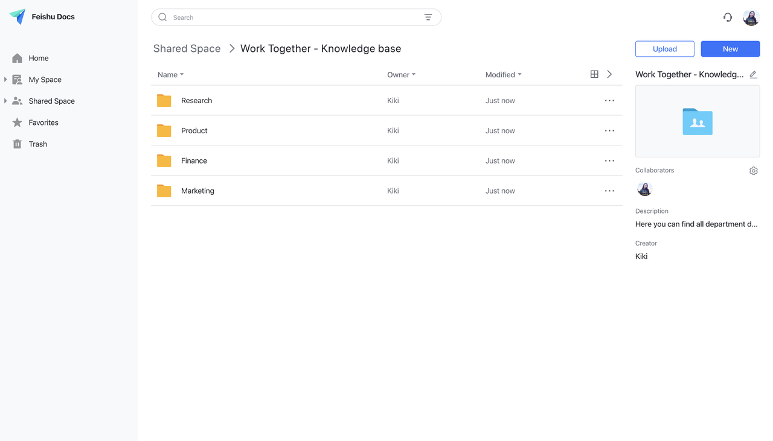Screen dimensions: 773x441
Task: Click the Favorites star icon
Action: point(17,122)
